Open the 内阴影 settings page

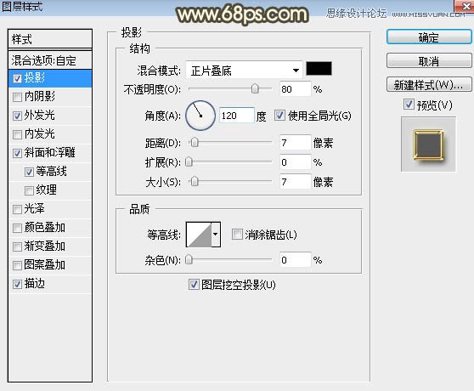click(x=40, y=96)
